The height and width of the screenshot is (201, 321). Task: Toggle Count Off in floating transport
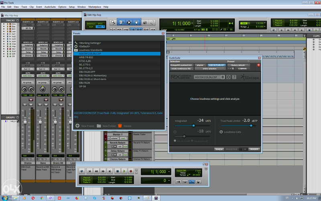point(181,170)
